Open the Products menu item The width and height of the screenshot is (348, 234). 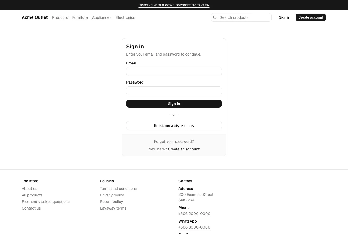[60, 17]
